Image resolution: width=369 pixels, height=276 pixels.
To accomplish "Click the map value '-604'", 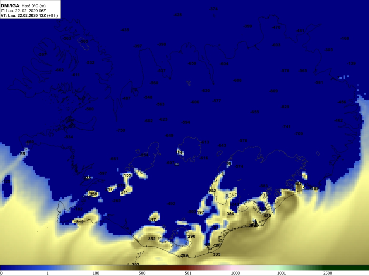I will [x=224, y=64].
